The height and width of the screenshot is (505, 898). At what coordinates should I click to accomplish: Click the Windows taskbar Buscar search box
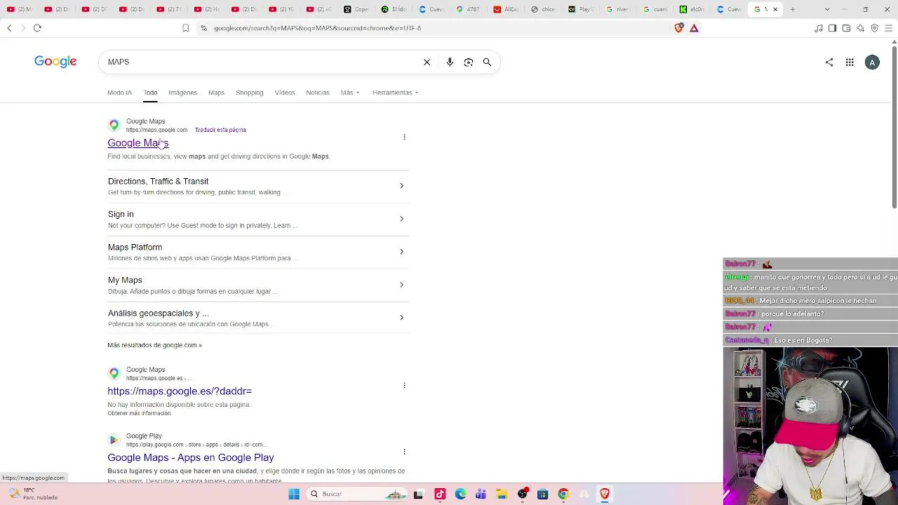point(358,494)
